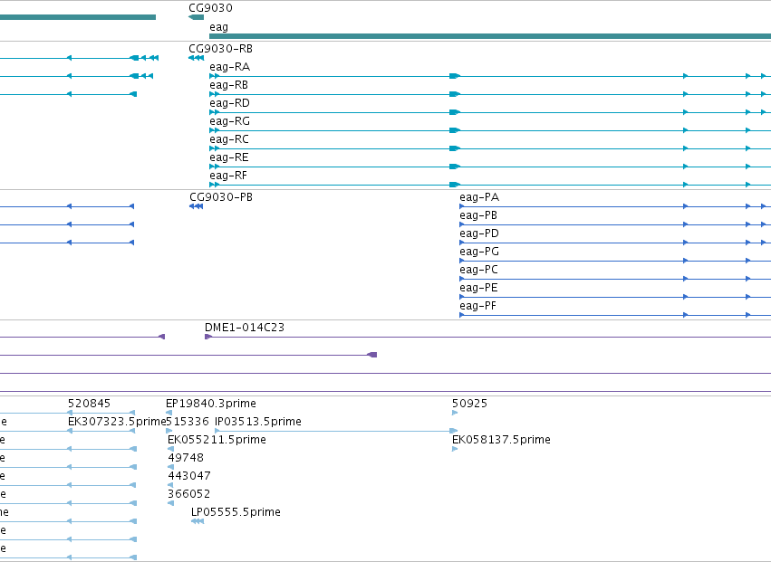This screenshot has height=562, width=771.
Task: Select the IP03513.5prime label
Action: [x=258, y=422]
